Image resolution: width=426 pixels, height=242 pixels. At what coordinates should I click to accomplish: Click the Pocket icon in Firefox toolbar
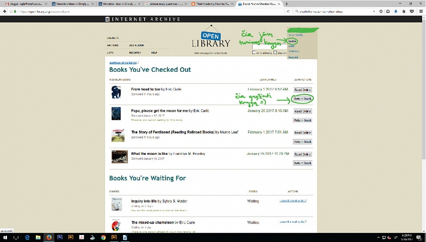[412, 11]
